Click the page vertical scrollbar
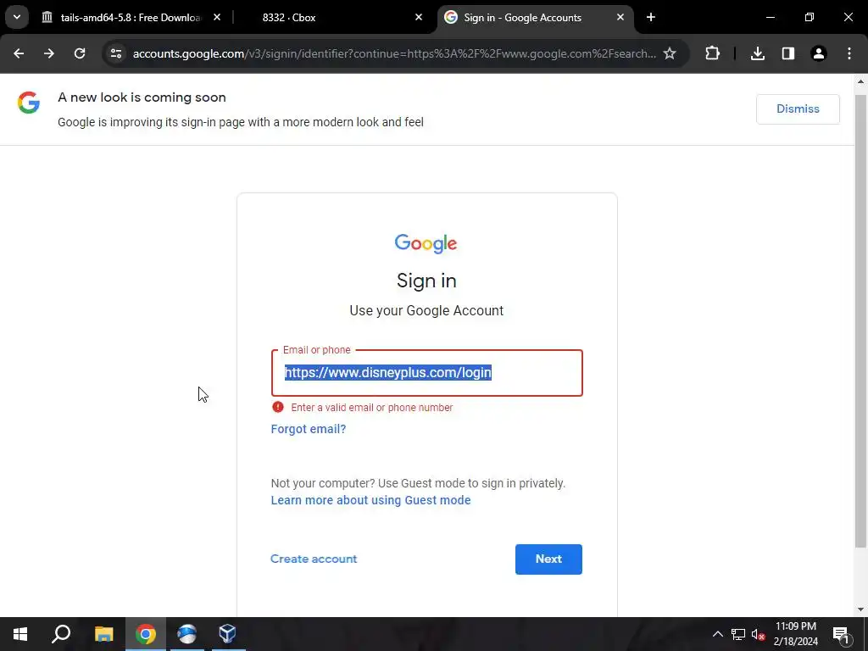The width and height of the screenshot is (868, 651). coord(861,321)
